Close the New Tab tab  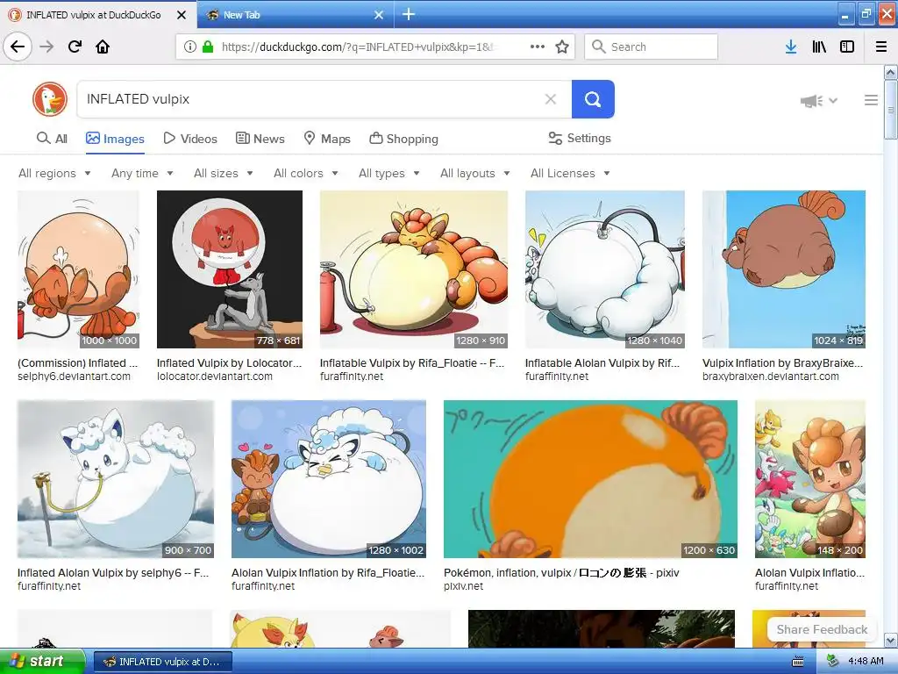[379, 15]
